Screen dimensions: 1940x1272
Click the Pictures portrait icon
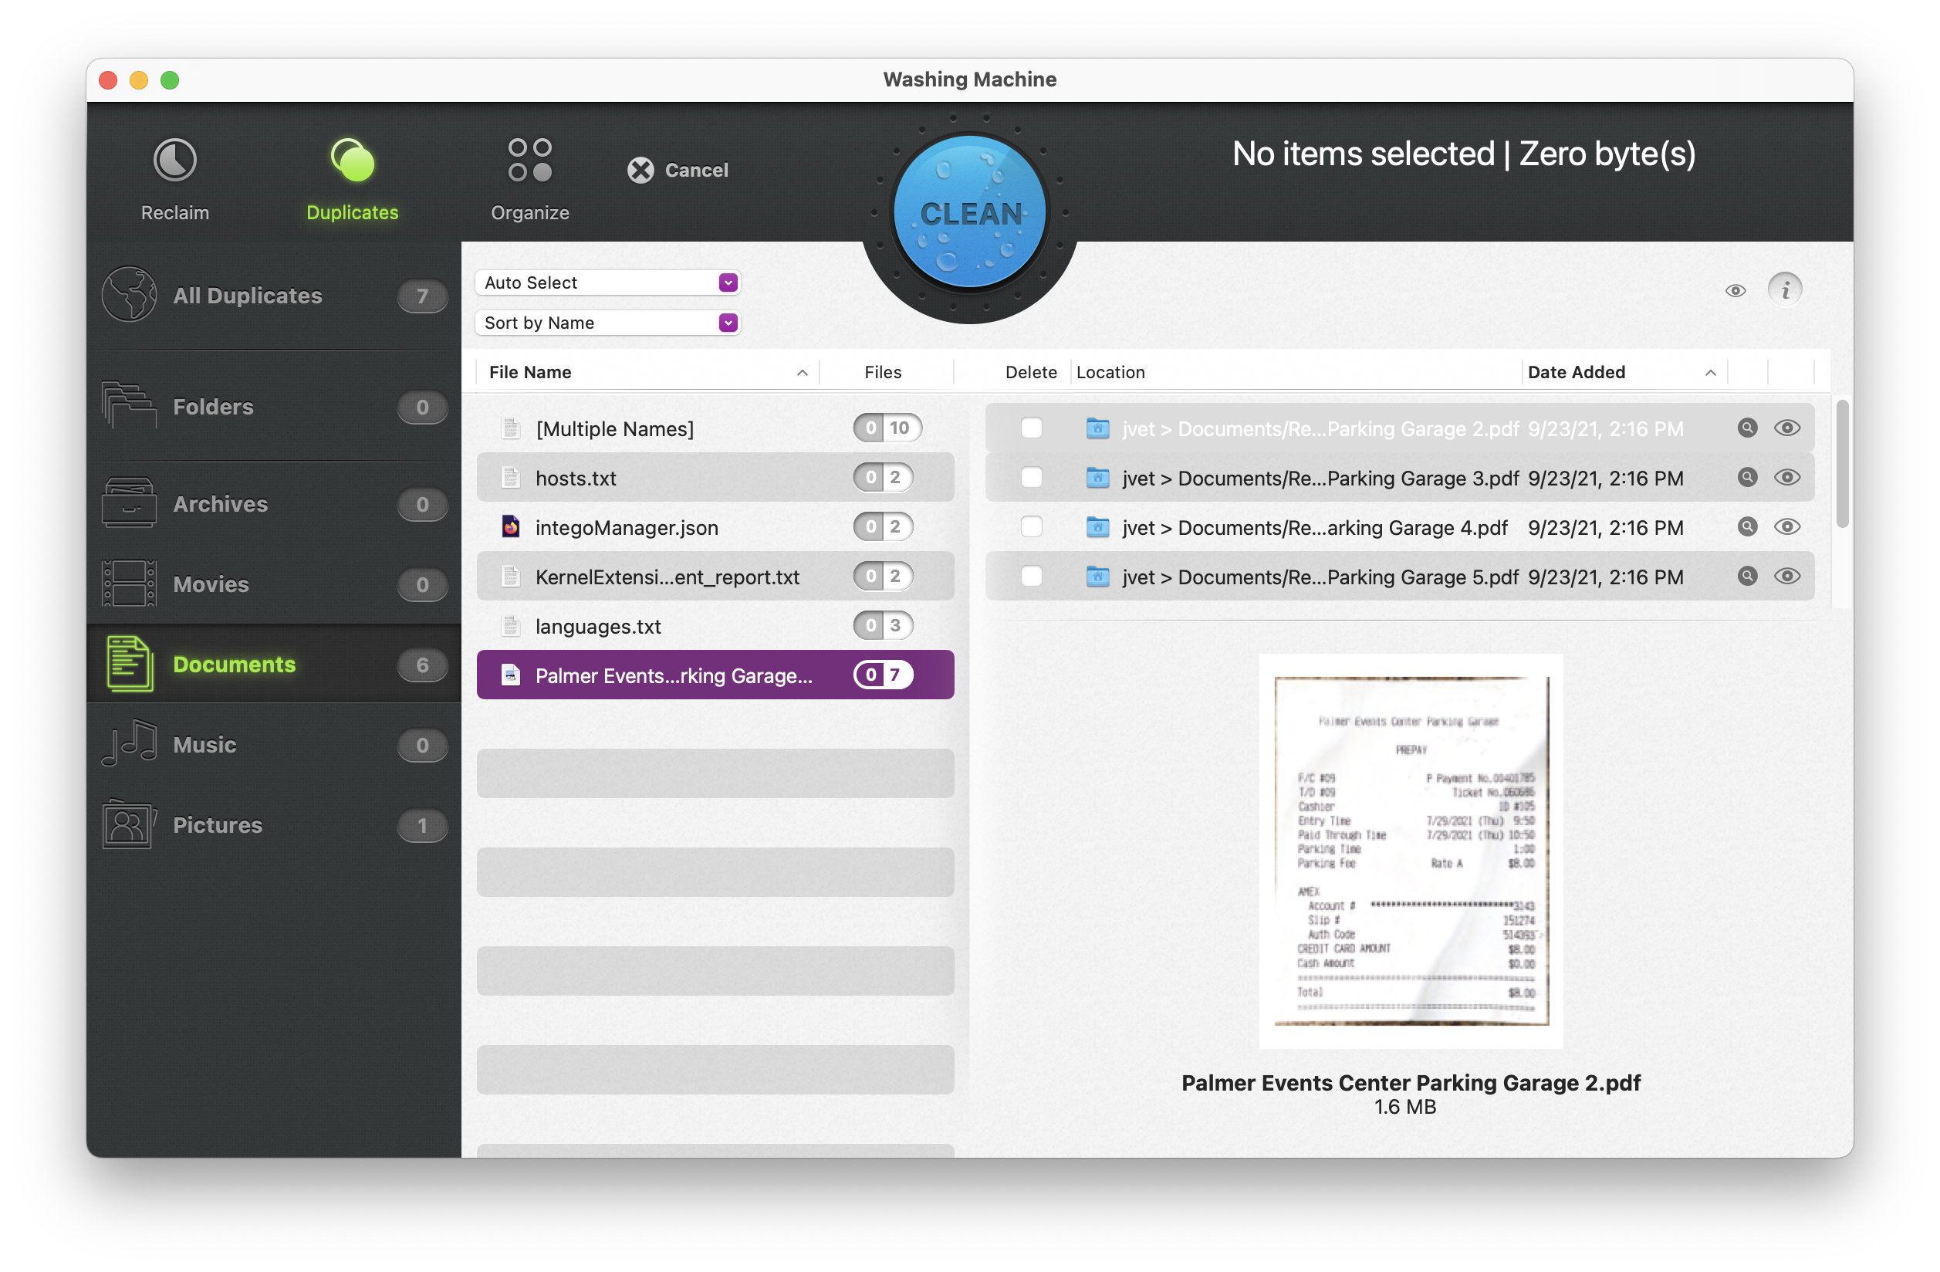click(129, 824)
